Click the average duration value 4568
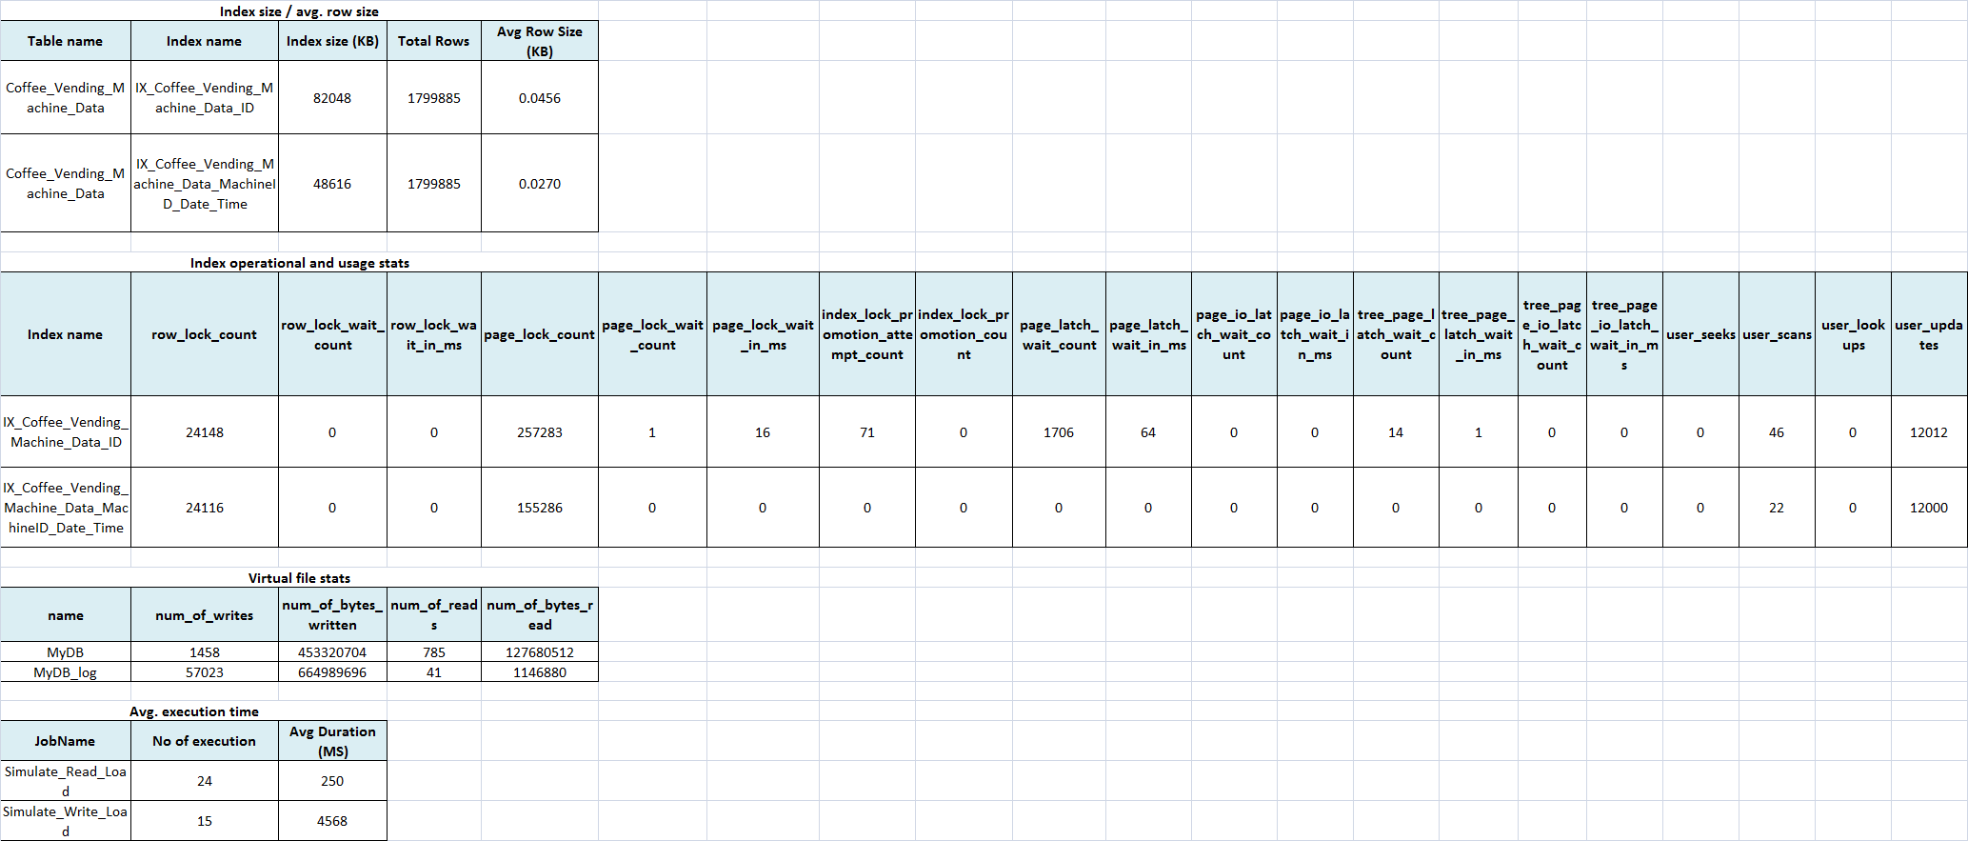The image size is (1968, 841). [x=332, y=821]
